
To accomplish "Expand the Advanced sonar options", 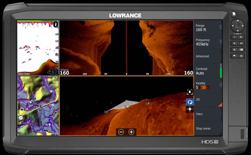I will tap(208, 56).
